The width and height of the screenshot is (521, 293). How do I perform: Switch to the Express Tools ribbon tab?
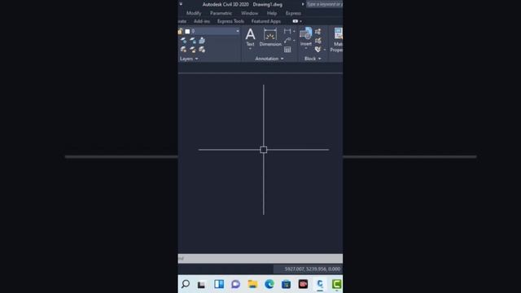pos(230,21)
